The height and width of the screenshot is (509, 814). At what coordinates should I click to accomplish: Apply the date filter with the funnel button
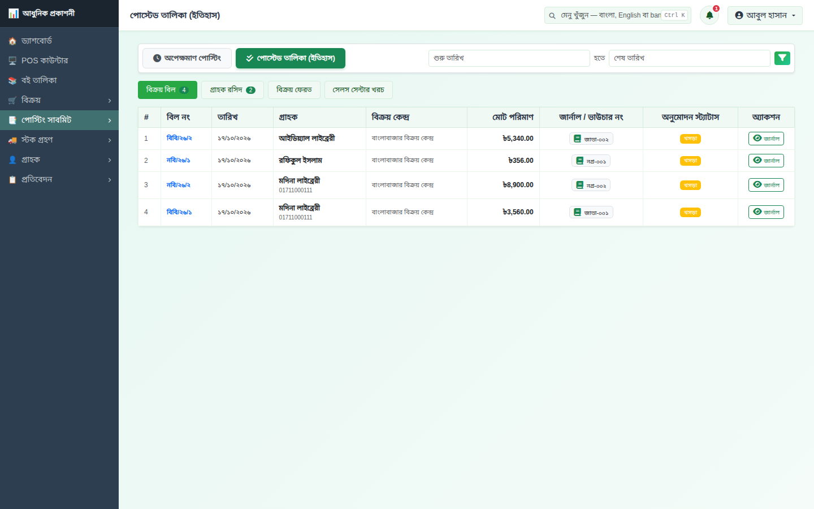782,58
